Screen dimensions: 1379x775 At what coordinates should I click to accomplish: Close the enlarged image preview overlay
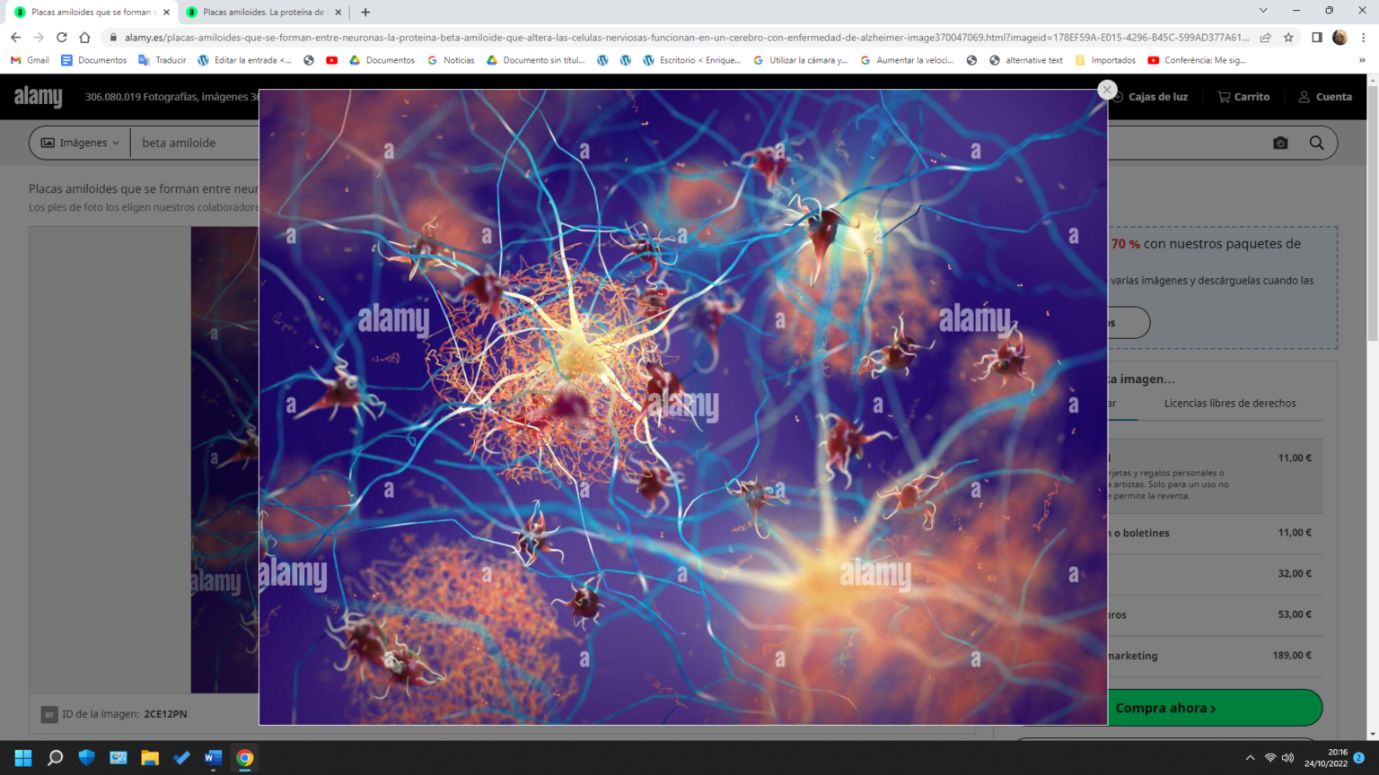click(1107, 90)
